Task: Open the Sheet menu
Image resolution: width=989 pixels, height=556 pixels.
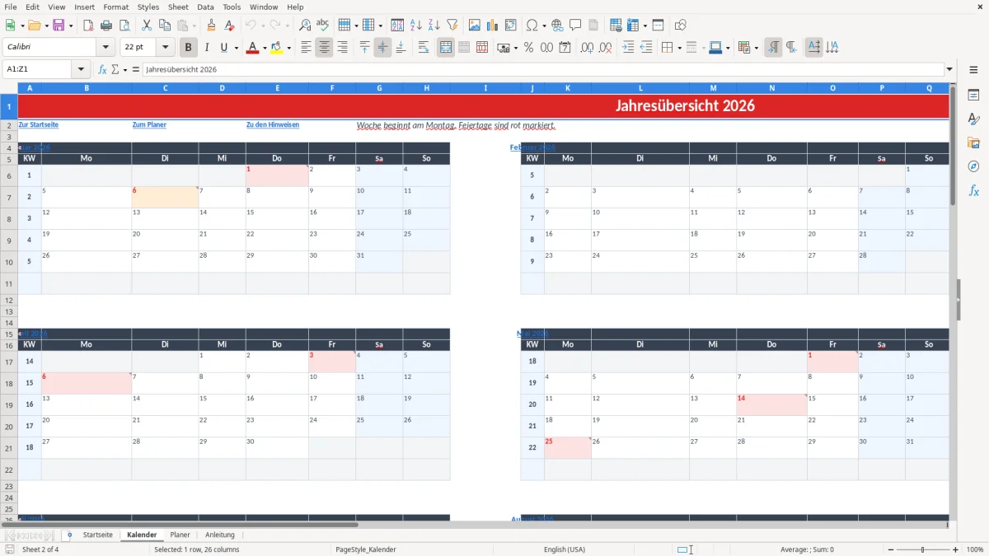Action: (x=178, y=7)
